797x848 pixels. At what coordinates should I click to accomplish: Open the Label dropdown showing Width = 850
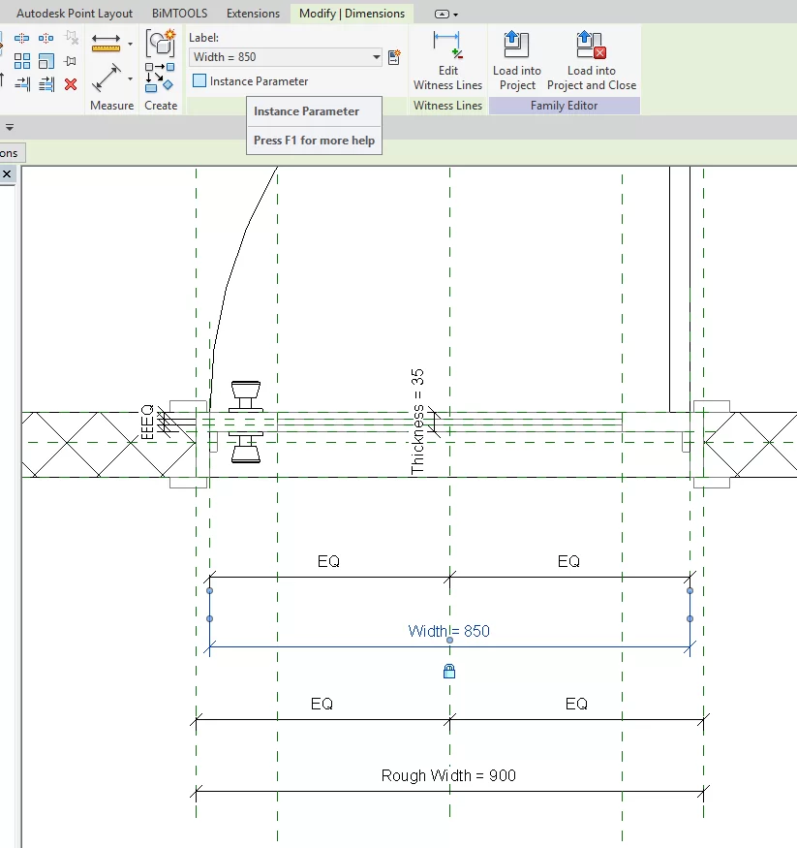coord(377,57)
